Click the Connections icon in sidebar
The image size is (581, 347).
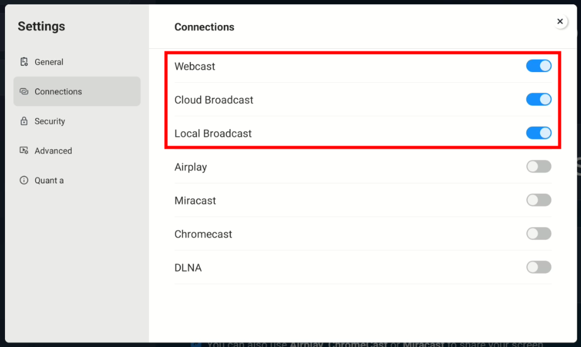[24, 92]
